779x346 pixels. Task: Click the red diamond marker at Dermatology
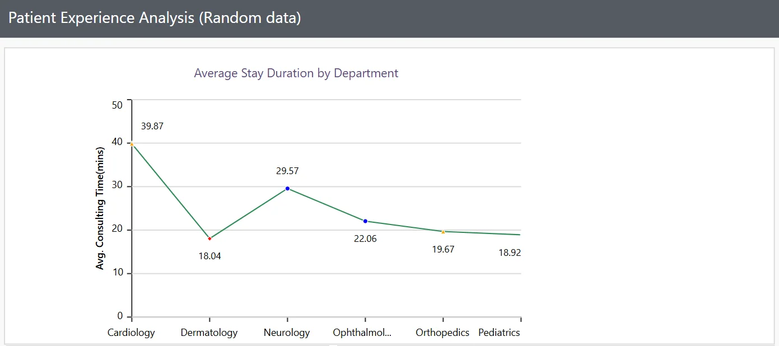tap(209, 238)
